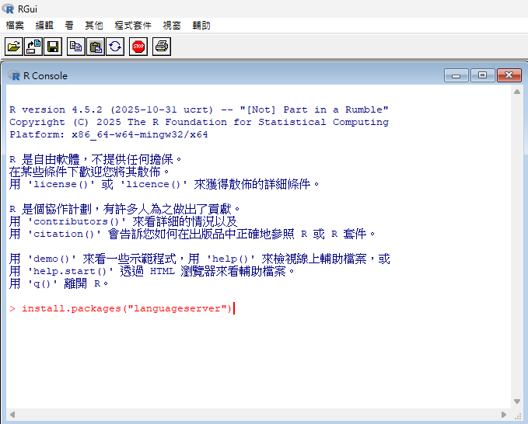Click the Save workspace floppy disk icon
528x424 pixels.
(53, 47)
